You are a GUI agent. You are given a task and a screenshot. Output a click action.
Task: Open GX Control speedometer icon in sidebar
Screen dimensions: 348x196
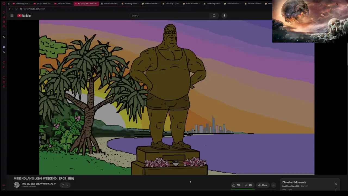(x=4, y=13)
